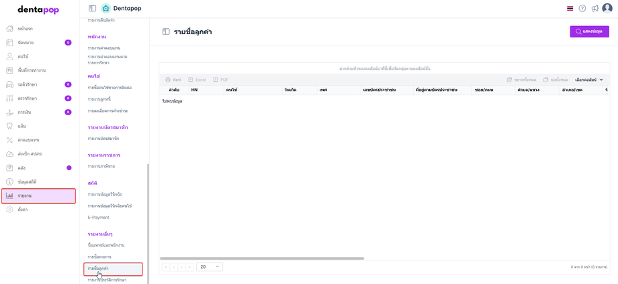Click the purple แสดงข้อมูล button
Viewport: 618px width, 284px height.
(590, 31)
